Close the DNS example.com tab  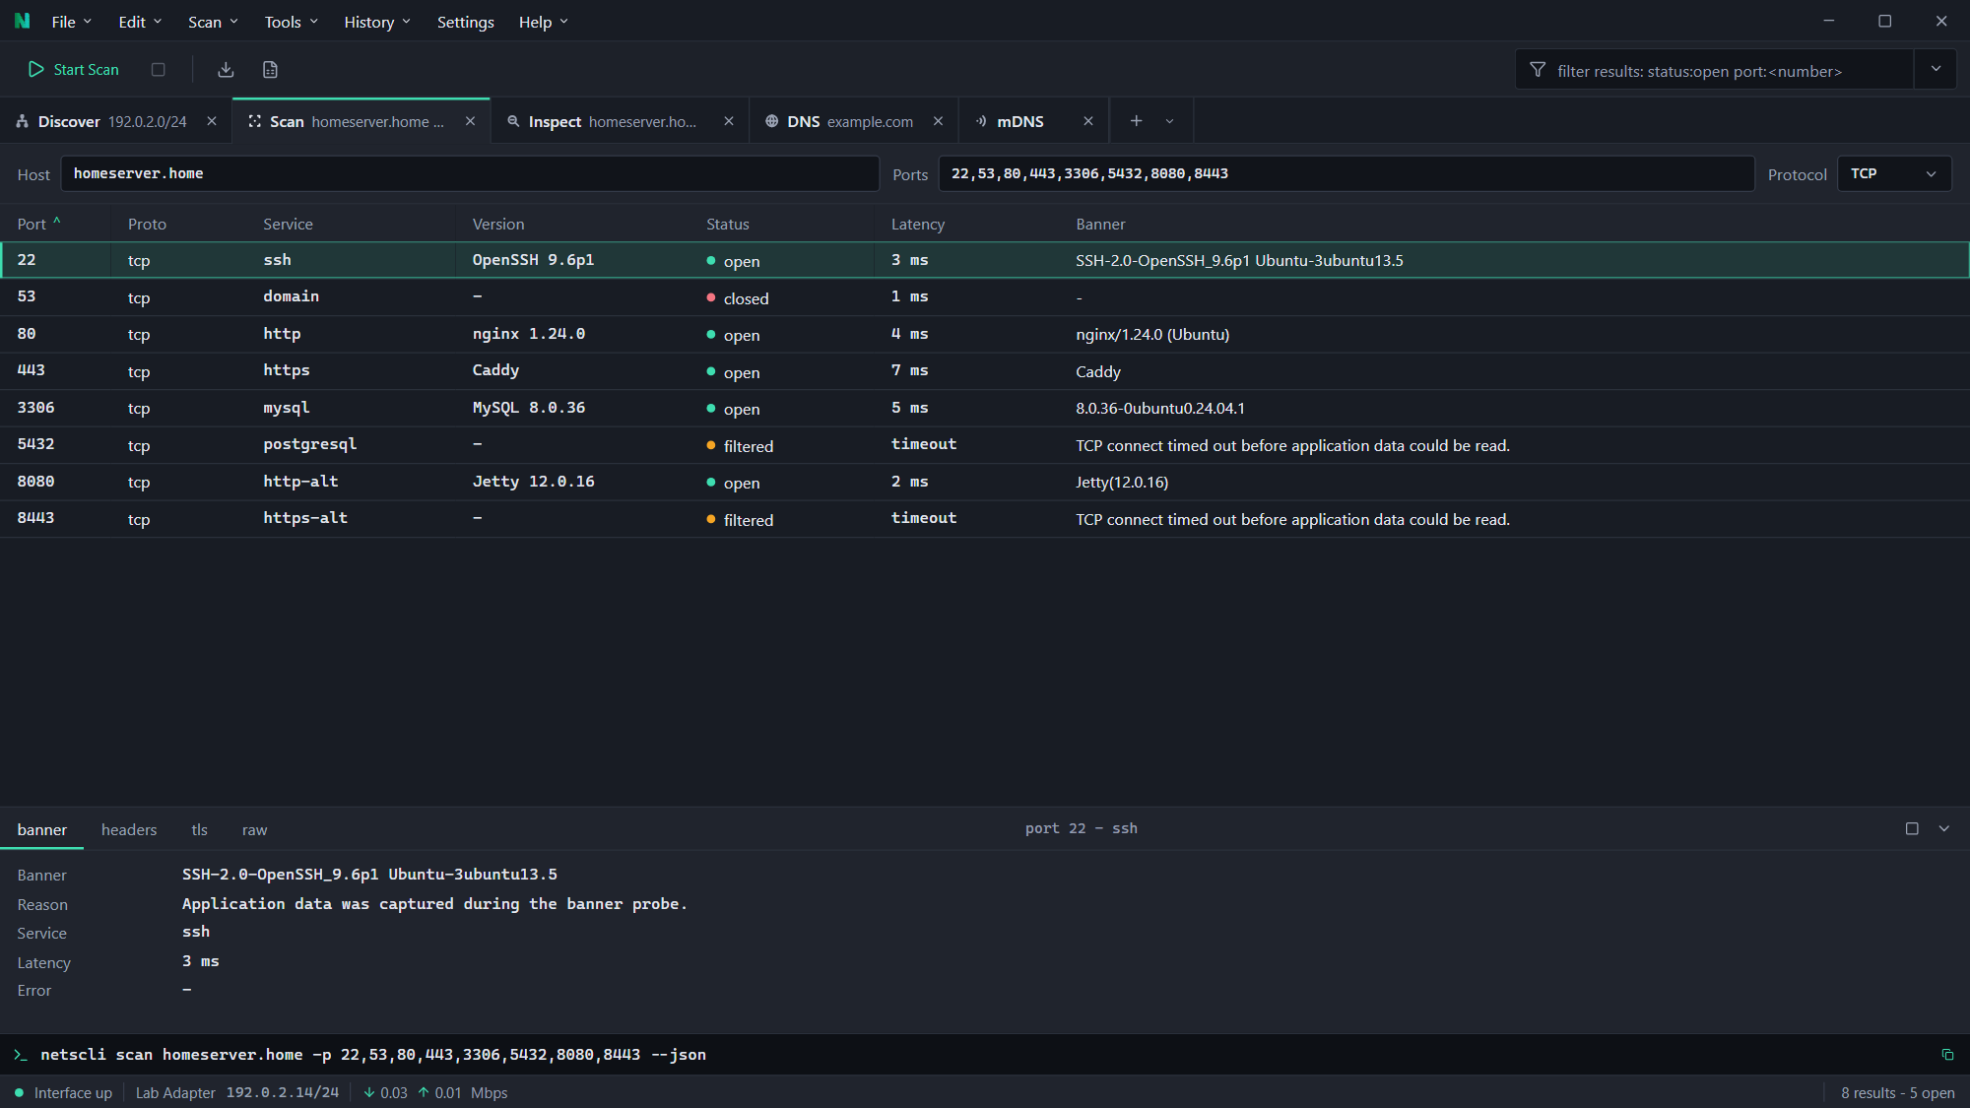[x=938, y=121]
